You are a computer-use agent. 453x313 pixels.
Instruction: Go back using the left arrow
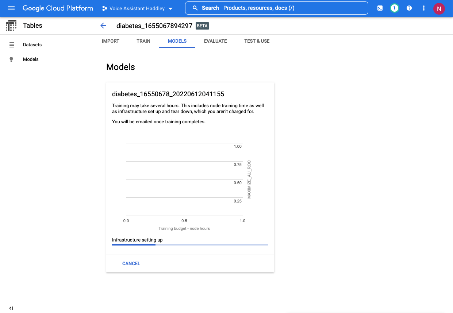tap(103, 26)
